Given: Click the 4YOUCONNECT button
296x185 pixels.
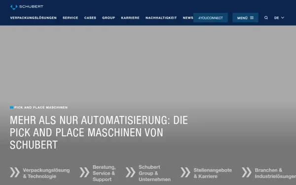Looking at the screenshot, I should 211,18.
